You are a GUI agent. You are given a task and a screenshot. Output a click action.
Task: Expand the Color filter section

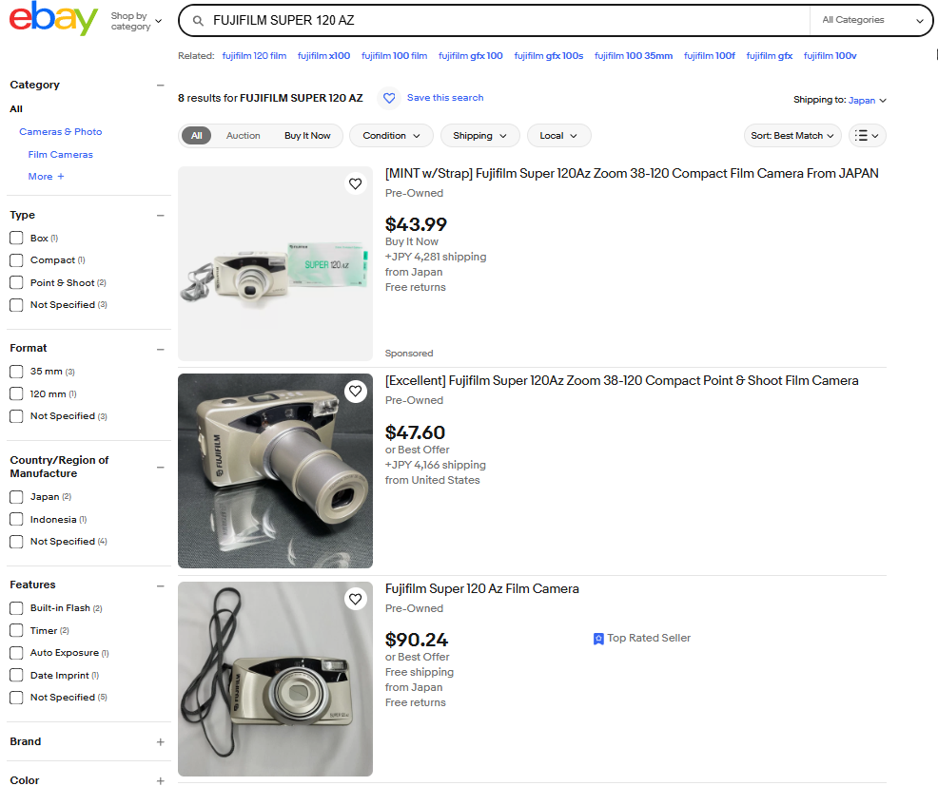click(161, 780)
